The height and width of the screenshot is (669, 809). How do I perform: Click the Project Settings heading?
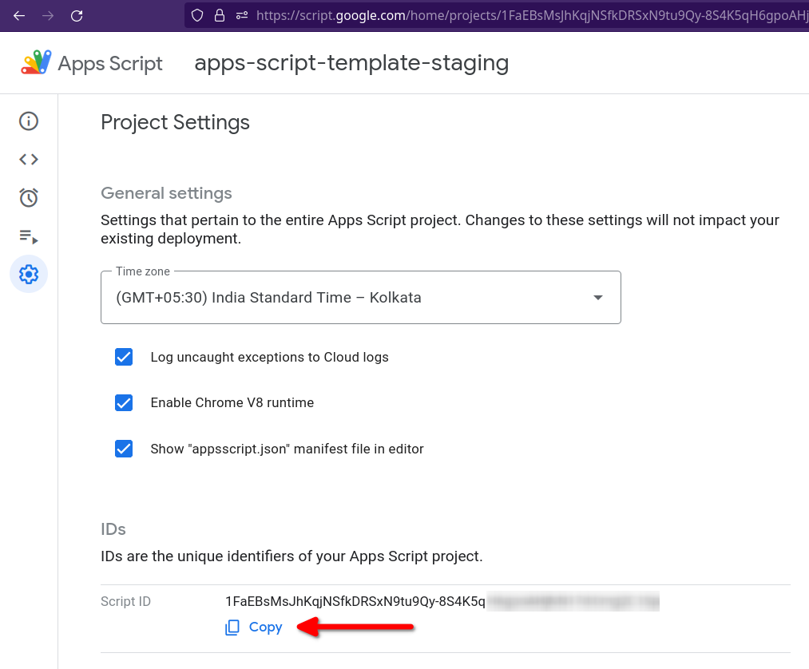click(175, 123)
